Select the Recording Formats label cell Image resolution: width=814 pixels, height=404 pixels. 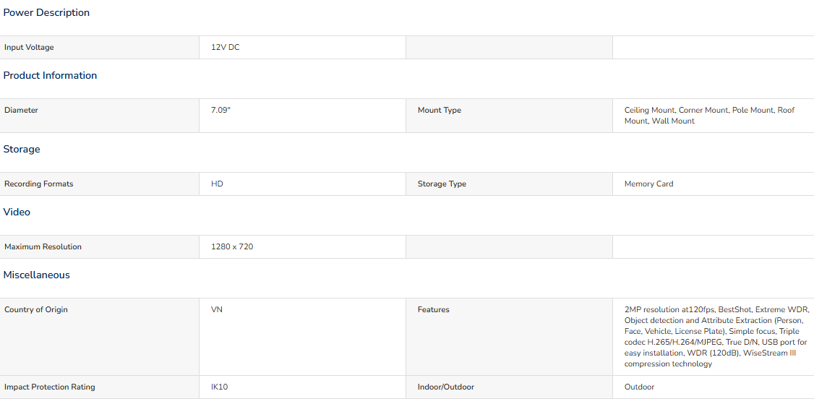[99, 184]
